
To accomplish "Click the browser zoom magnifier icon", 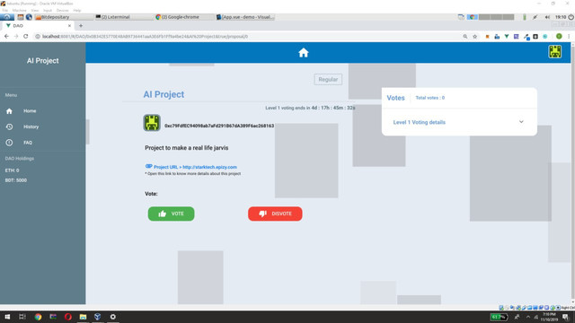I will [x=465, y=36].
